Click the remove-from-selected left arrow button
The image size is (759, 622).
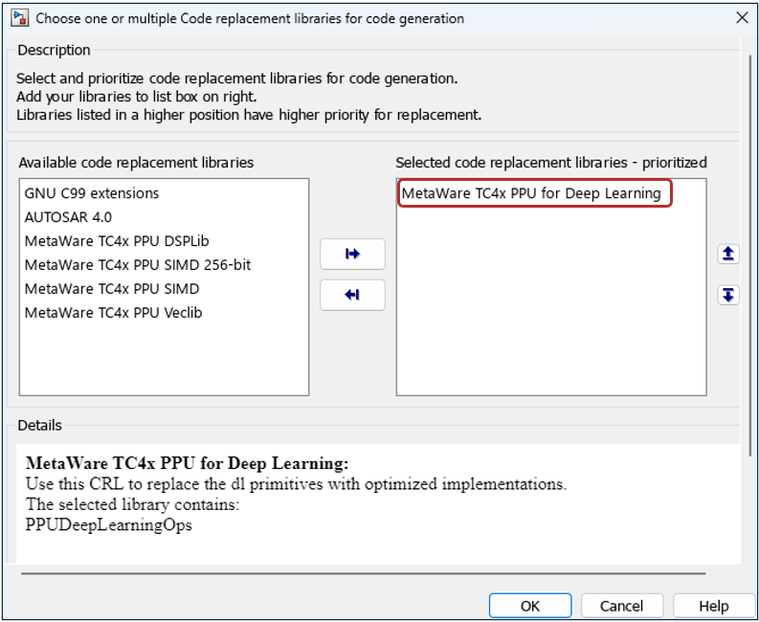coord(352,296)
